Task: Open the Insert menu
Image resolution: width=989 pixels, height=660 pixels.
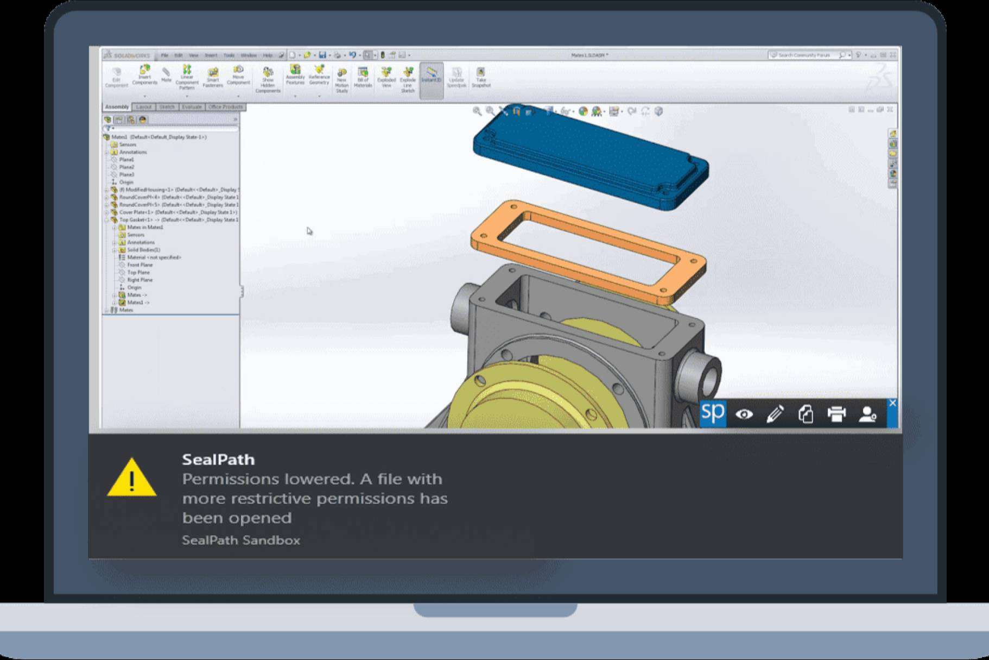Action: click(x=211, y=55)
